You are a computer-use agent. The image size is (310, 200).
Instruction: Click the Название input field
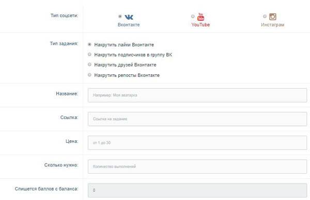(x=197, y=95)
